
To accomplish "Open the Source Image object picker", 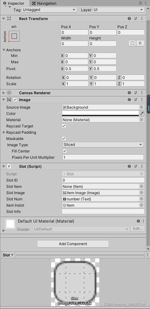I will [142, 107].
